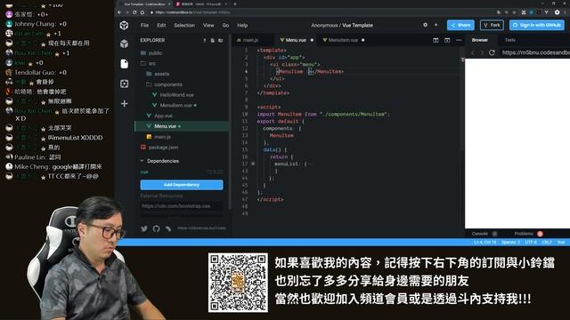Switch to the main.js editor tab
Screen dimensions: 570x320
pyautogui.click(x=250, y=40)
